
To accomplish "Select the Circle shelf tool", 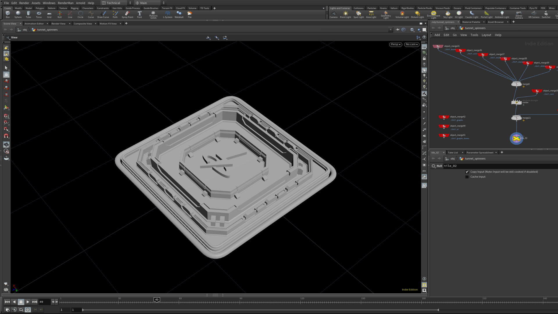I will [81, 15].
